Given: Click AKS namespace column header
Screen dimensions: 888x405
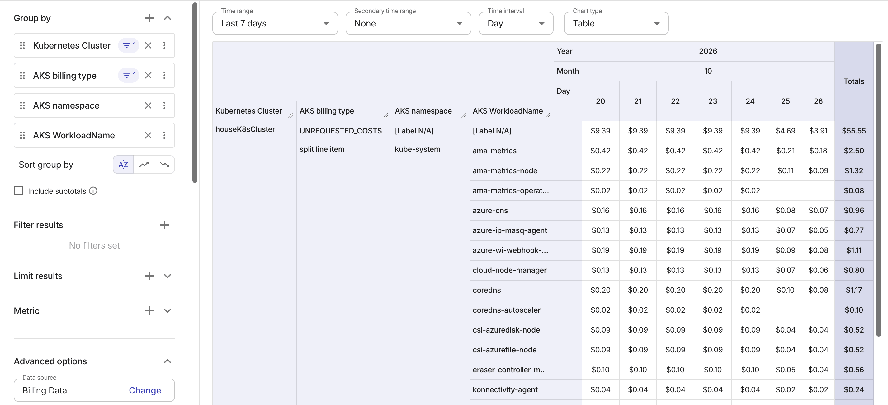Looking at the screenshot, I should click(431, 111).
